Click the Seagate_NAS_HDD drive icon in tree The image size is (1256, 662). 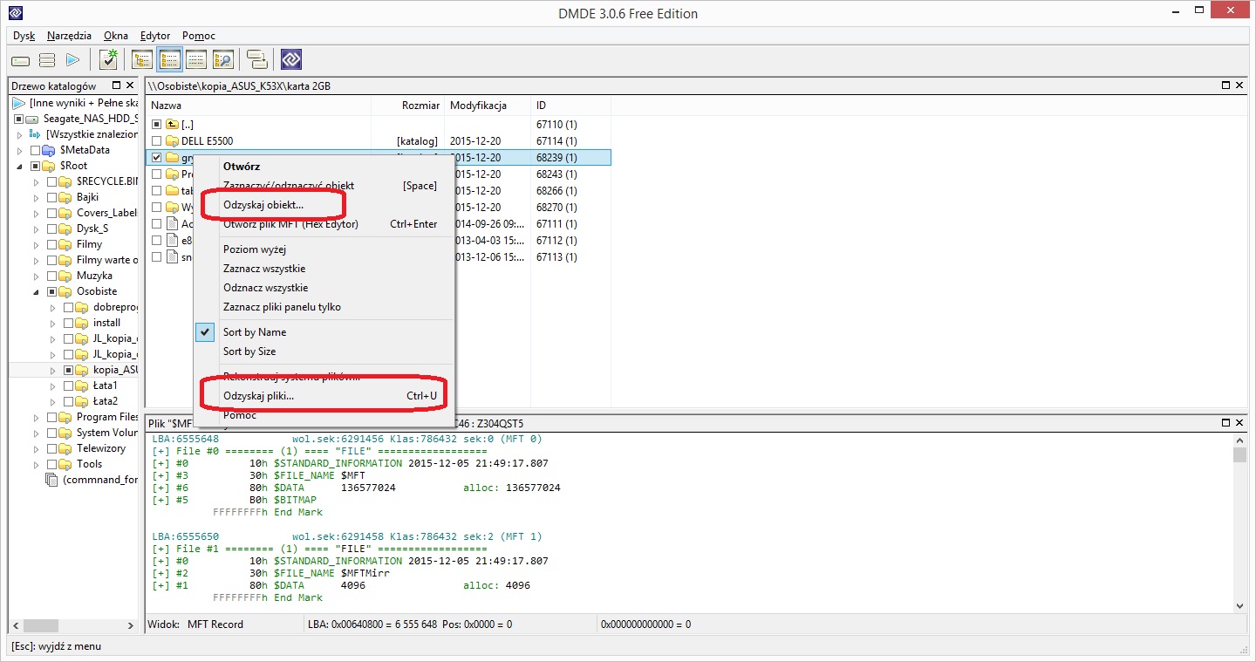pos(32,119)
